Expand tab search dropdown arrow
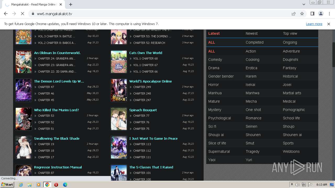 304,4
